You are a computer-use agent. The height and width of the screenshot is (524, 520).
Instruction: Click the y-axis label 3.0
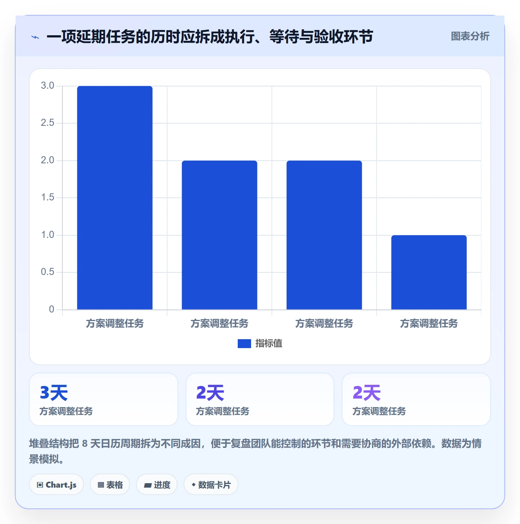point(48,86)
